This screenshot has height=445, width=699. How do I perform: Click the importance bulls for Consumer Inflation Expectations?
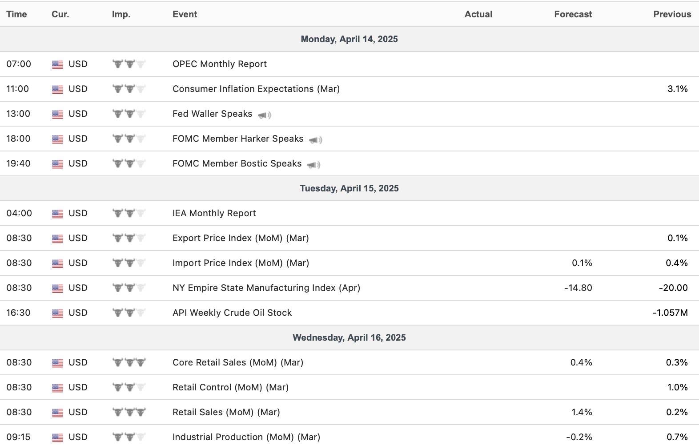[x=129, y=89]
